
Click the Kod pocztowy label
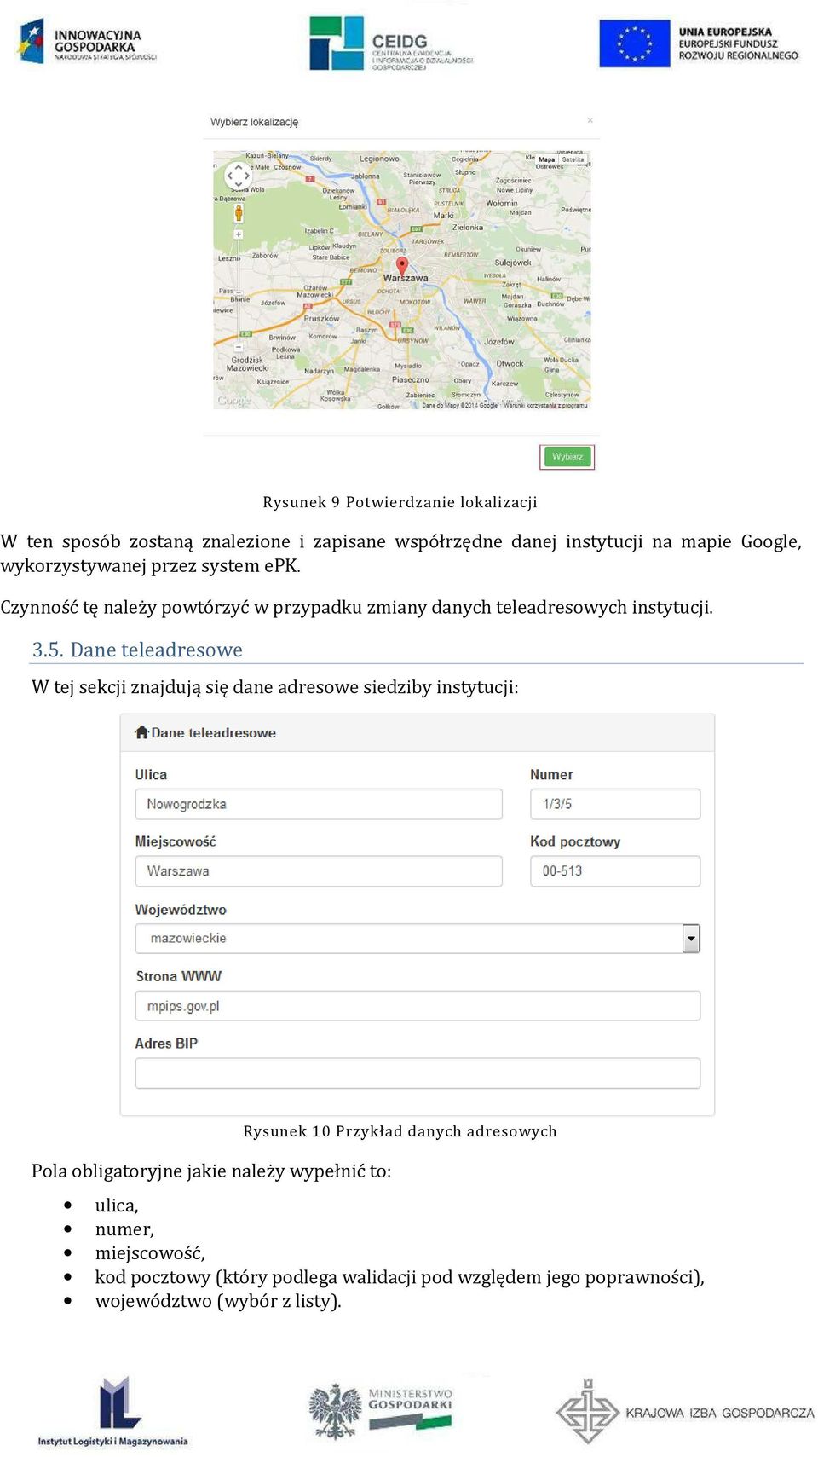tap(575, 842)
